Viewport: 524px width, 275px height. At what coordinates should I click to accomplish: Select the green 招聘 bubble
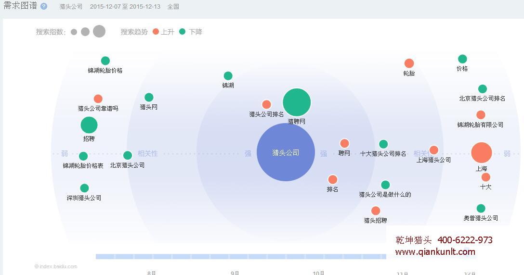coord(89,125)
